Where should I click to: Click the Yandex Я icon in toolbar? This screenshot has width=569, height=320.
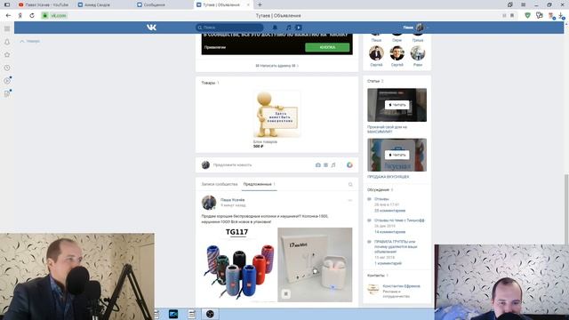20,16
